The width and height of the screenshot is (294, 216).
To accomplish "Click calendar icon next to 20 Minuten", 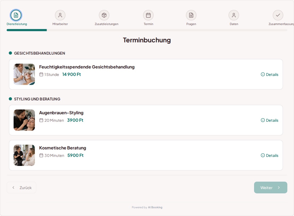I will [x=41, y=120].
